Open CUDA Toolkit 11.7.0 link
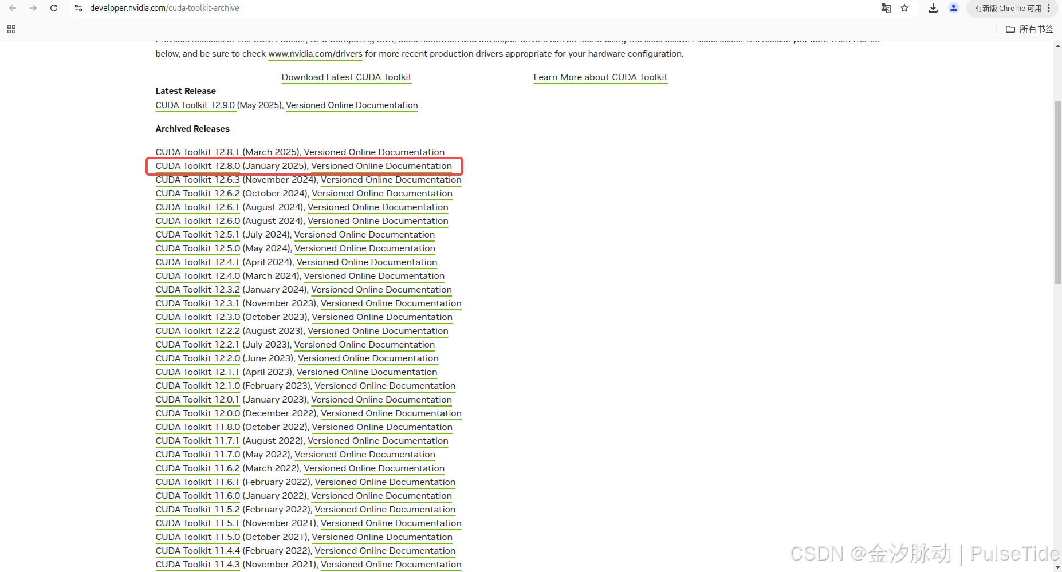Screen dimensions: 1062x572 (198, 455)
